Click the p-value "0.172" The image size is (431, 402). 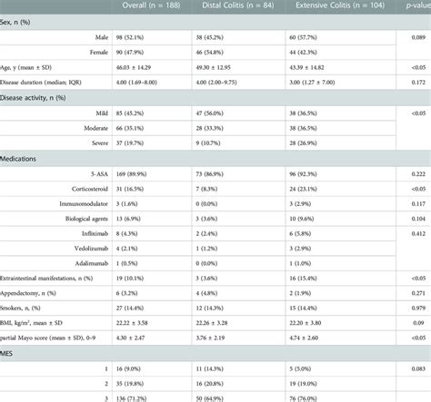[418, 83]
